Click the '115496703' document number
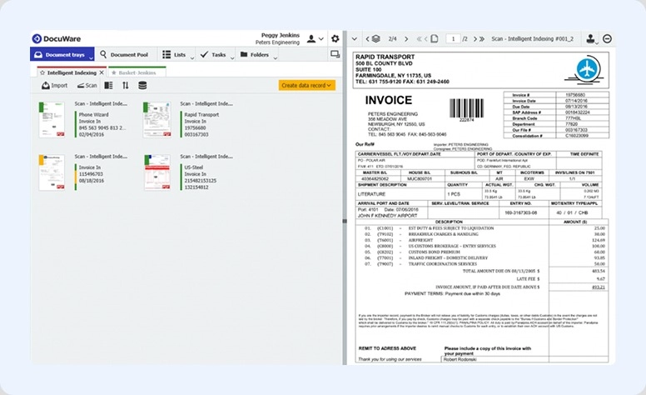Image resolution: width=646 pixels, height=395 pixels. [x=91, y=174]
